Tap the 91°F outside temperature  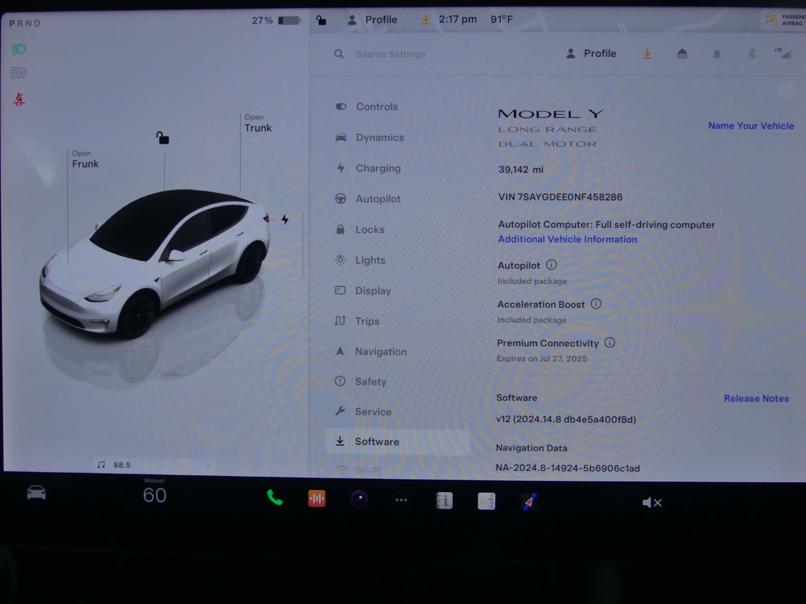click(x=502, y=20)
